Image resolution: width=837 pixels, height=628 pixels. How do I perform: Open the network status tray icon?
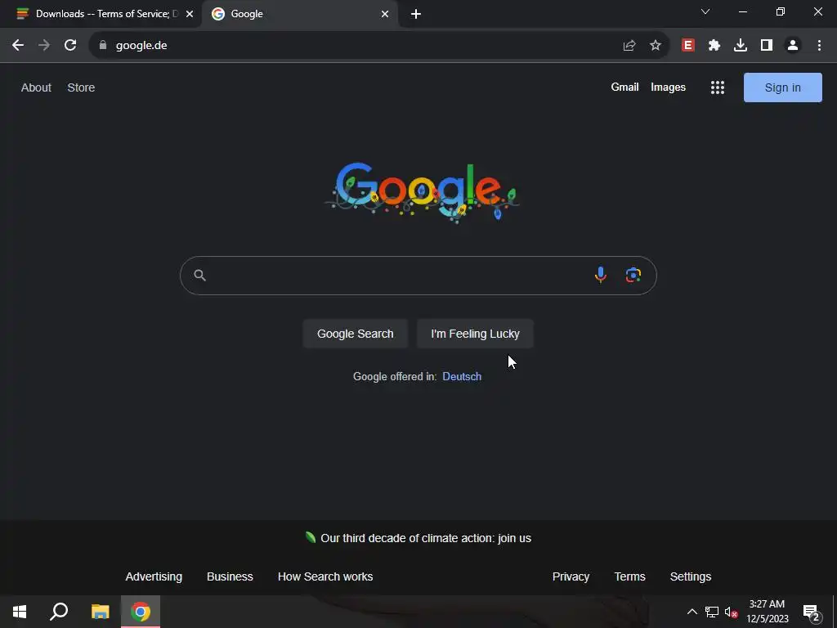(712, 612)
